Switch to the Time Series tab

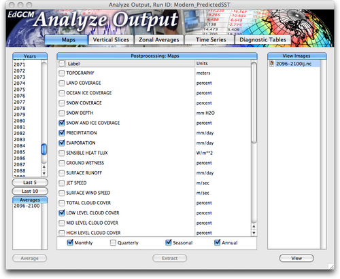tap(209, 39)
